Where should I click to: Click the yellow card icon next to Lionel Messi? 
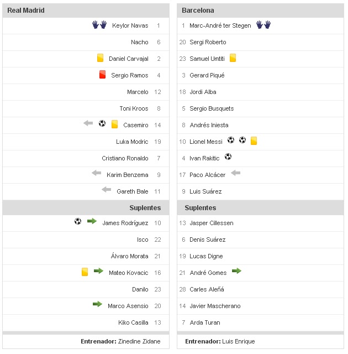tap(254, 140)
